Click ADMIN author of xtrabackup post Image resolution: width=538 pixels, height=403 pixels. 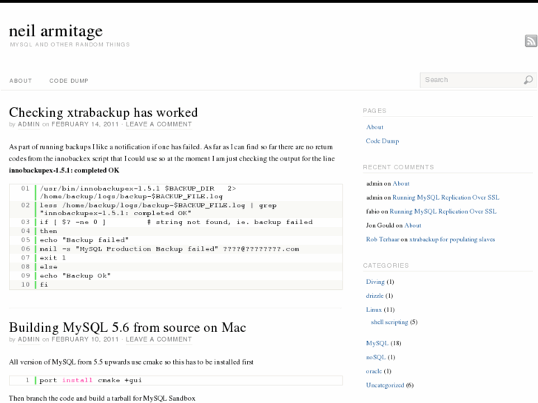pos(29,124)
